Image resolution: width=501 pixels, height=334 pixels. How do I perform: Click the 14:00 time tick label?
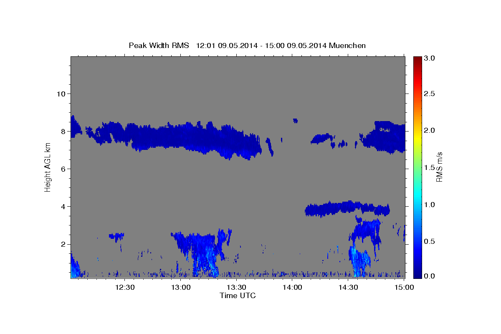tap(292, 287)
